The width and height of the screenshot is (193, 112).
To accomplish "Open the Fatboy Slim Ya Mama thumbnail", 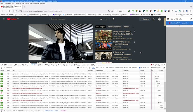I will [x=104, y=35].
